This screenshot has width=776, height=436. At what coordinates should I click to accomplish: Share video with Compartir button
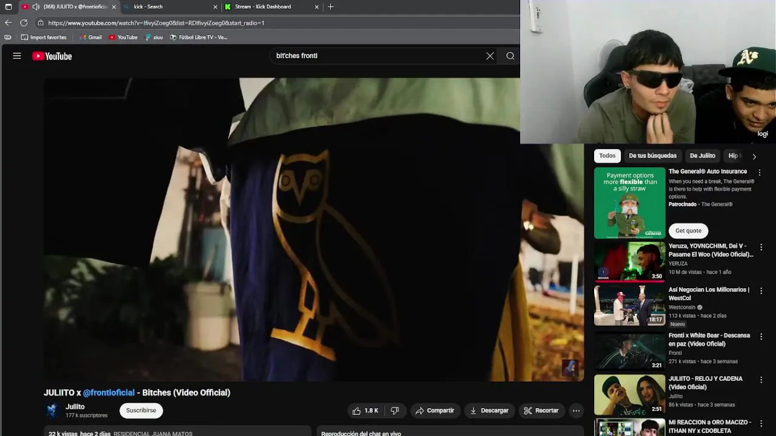[435, 411]
